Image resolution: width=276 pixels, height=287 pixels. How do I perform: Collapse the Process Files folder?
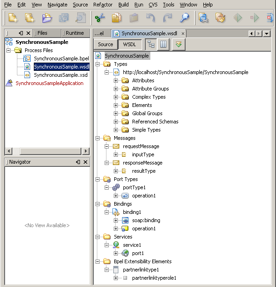click(x=8, y=50)
